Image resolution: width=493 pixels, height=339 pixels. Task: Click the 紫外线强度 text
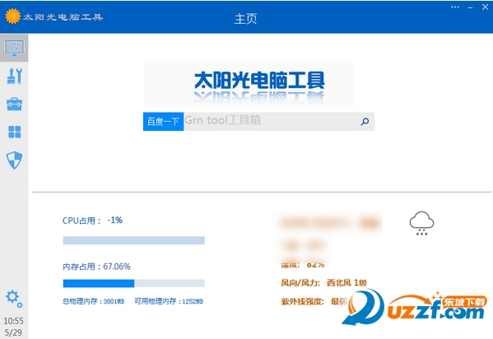[x=302, y=302]
